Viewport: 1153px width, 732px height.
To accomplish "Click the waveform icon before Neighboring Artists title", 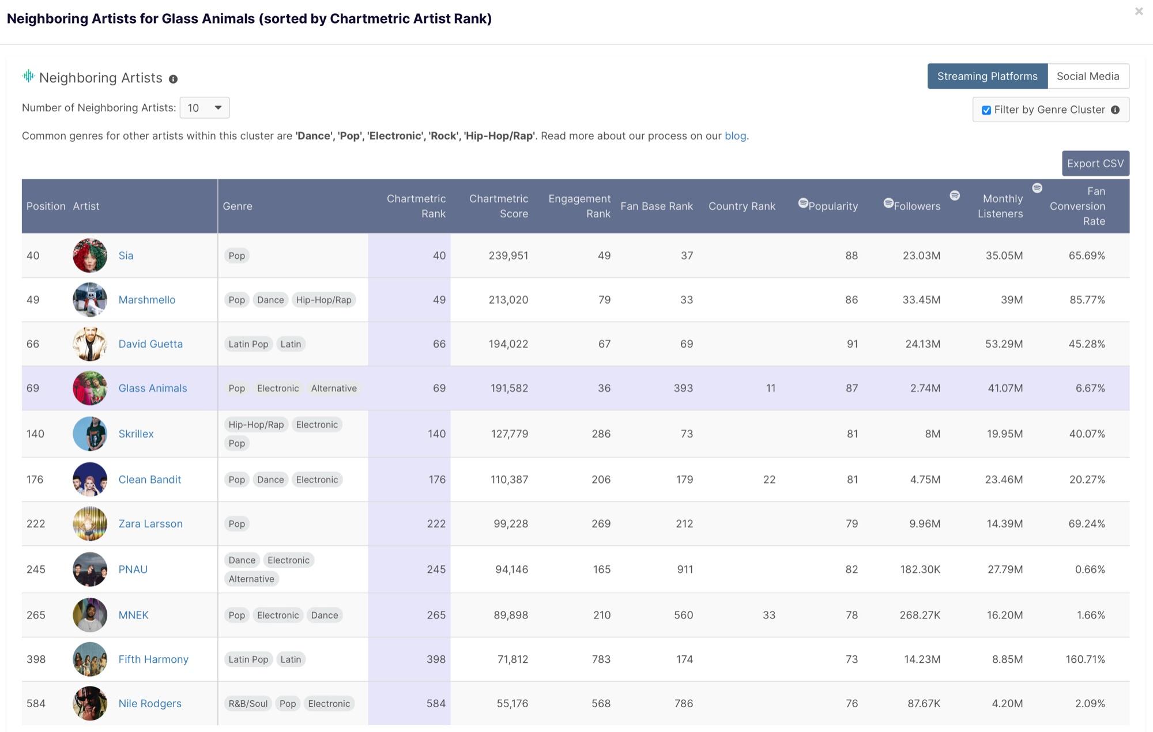I will (28, 76).
